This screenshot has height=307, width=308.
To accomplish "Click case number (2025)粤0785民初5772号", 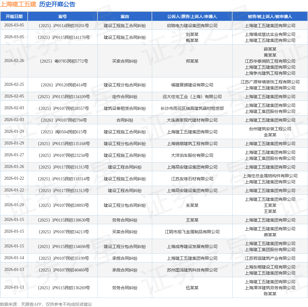I will (x=64, y=61).
